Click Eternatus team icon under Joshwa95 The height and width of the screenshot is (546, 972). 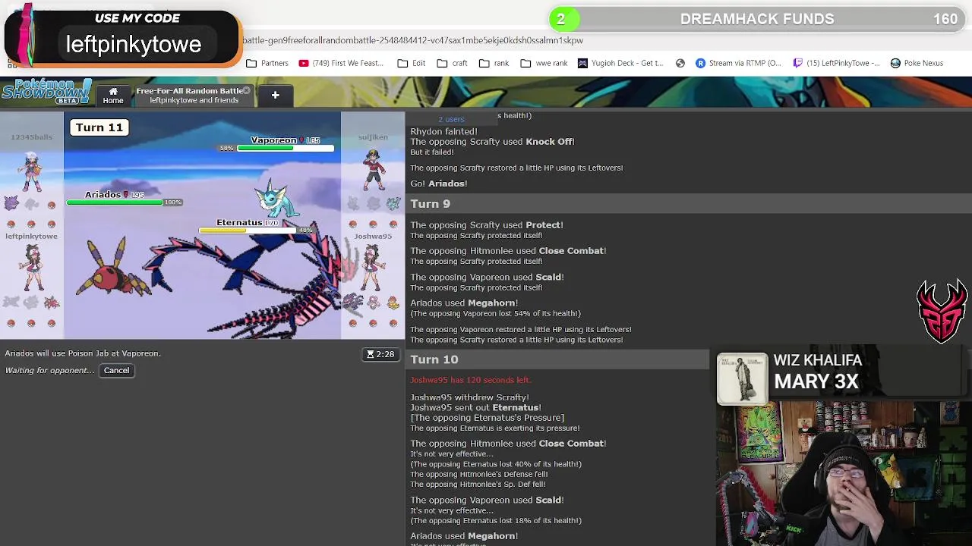[352, 302]
